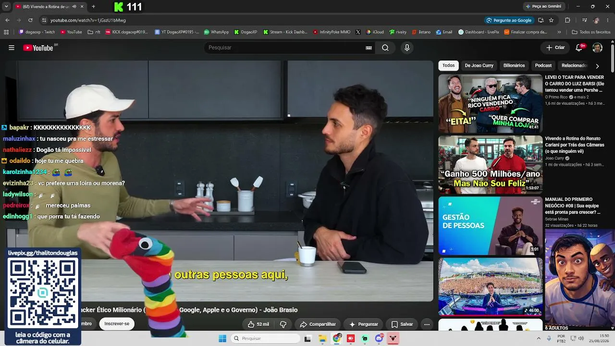615x346 pixels.
Task: Open the 'POR PTB2' language indicator
Action: [561, 338]
